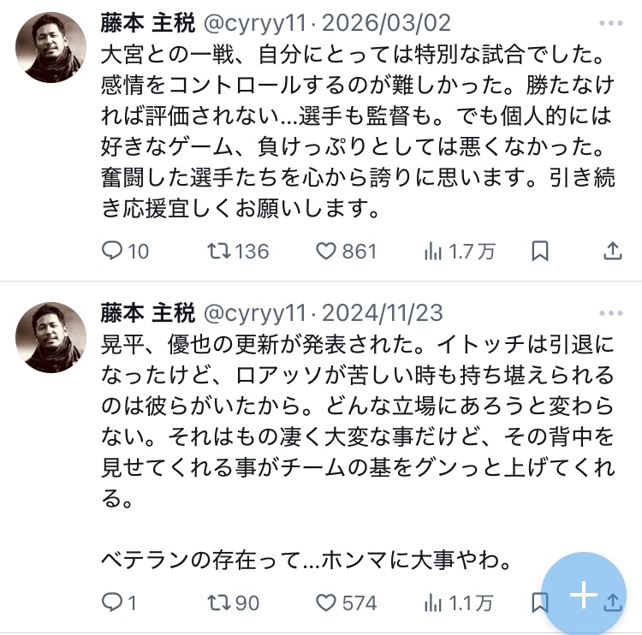This screenshot has height=635, width=642.
Task: Reply to the 2024/11/23 tweet
Action: tap(113, 603)
